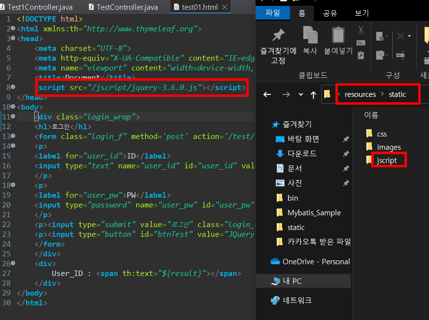Open the 홈 ribbon tab in Explorer
This screenshot has width=429, height=320.
click(302, 13)
